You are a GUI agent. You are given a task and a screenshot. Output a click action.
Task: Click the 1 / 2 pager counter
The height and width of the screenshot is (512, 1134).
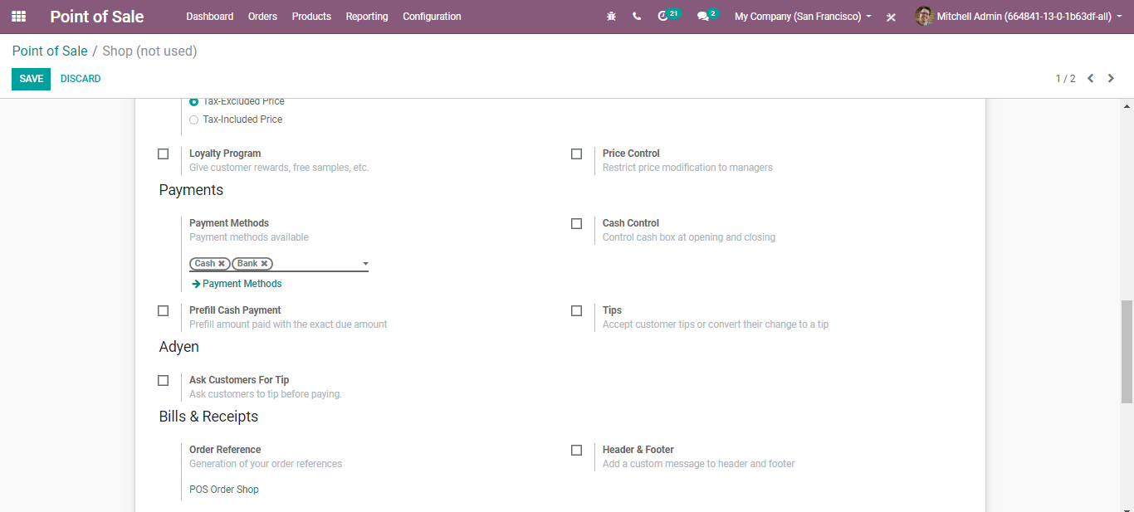pyautogui.click(x=1065, y=79)
